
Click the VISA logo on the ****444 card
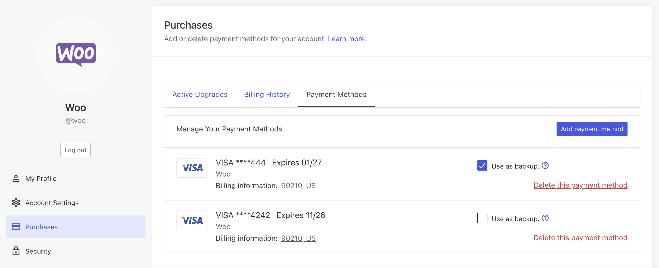[192, 167]
